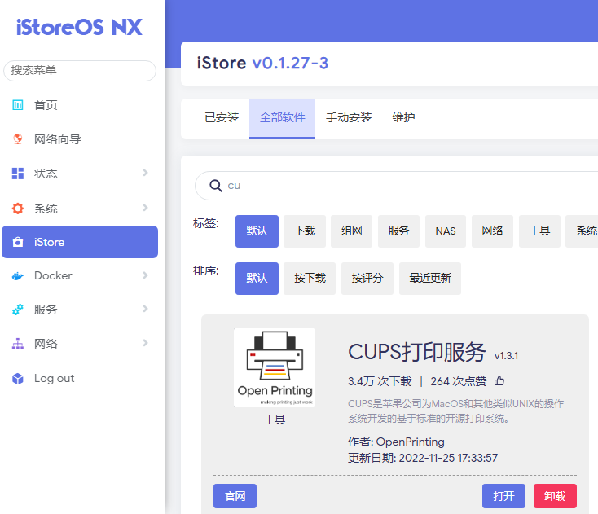598x514 pixels.
Task: Expand the 服务 menu chevron
Action: point(145,309)
